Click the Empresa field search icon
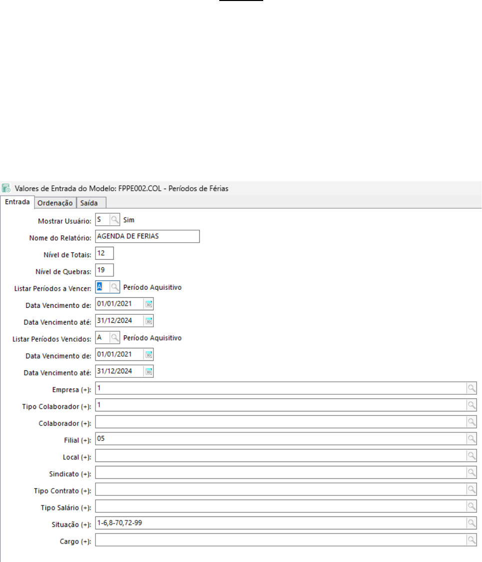This screenshot has width=482, height=562. click(471, 388)
